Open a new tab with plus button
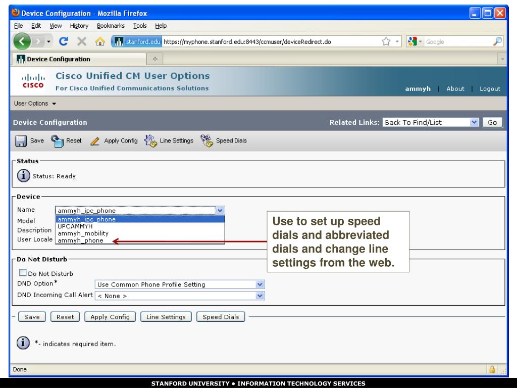 154,59
